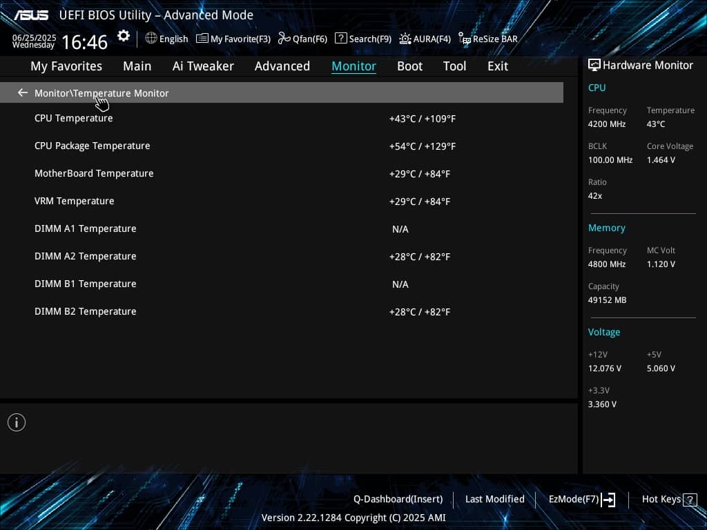Click the +54°C / +129°F value
This screenshot has height=530, width=707.
[x=423, y=146]
